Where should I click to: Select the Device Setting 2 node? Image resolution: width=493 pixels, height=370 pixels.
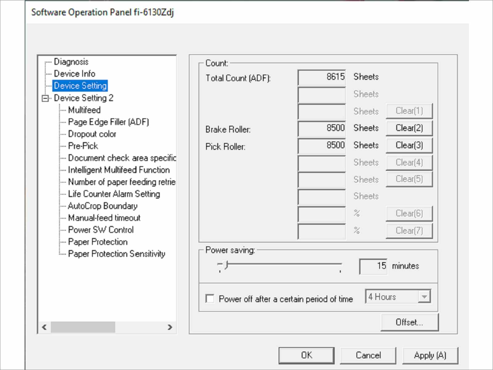coord(84,98)
